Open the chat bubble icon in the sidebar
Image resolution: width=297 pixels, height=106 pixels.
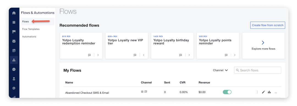pos(14,69)
